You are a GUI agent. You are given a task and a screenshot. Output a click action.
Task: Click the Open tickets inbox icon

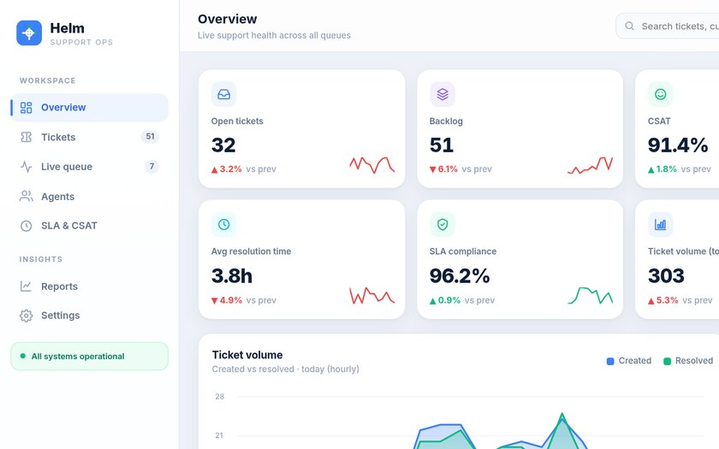point(223,94)
